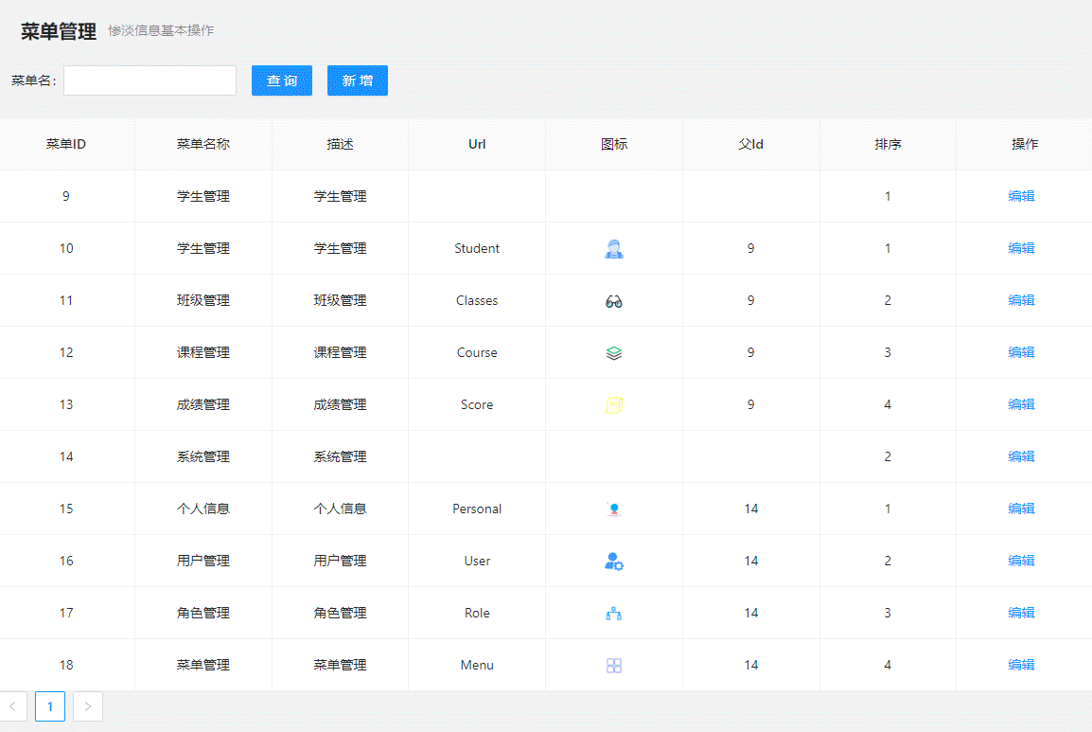Click menu ID cell 13
Image resolution: width=1092 pixels, height=732 pixels.
click(66, 404)
